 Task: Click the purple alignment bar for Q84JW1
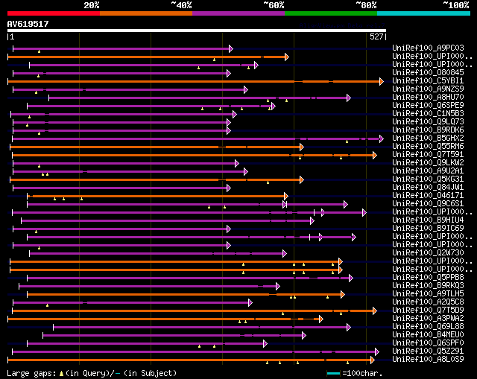tap(121, 188)
